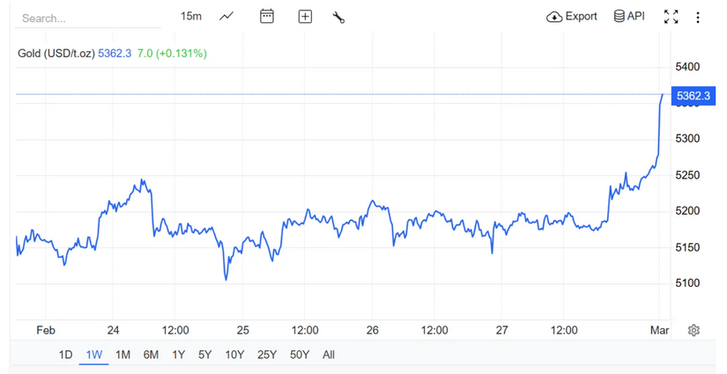Image resolution: width=727 pixels, height=374 pixels.
Task: Select the 1D time range
Action: (x=65, y=355)
